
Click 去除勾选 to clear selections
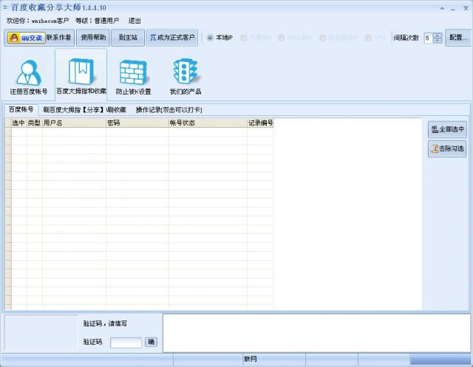coord(447,149)
